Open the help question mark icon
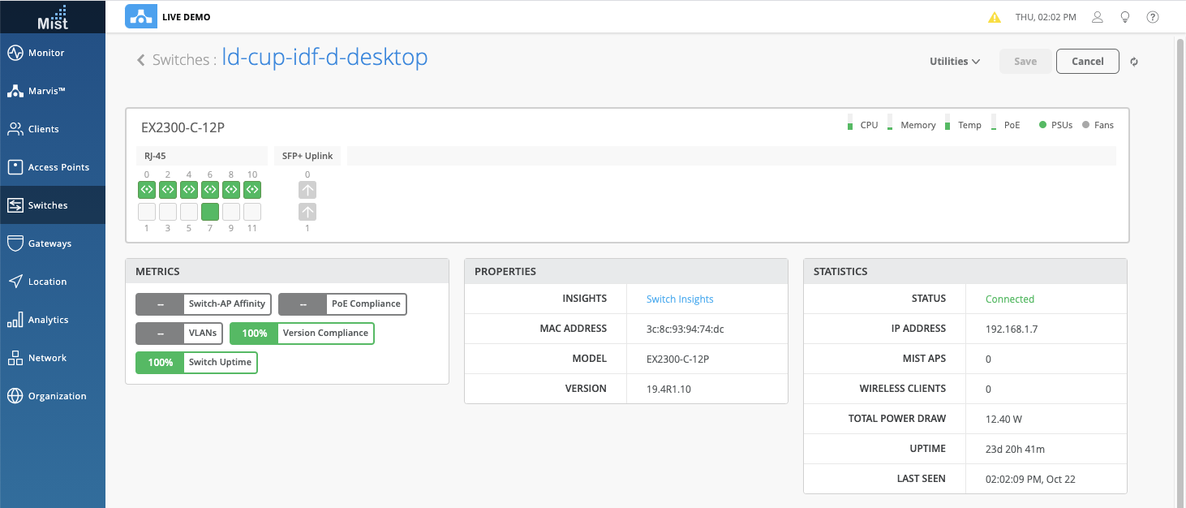The height and width of the screenshot is (508, 1186). [x=1152, y=17]
